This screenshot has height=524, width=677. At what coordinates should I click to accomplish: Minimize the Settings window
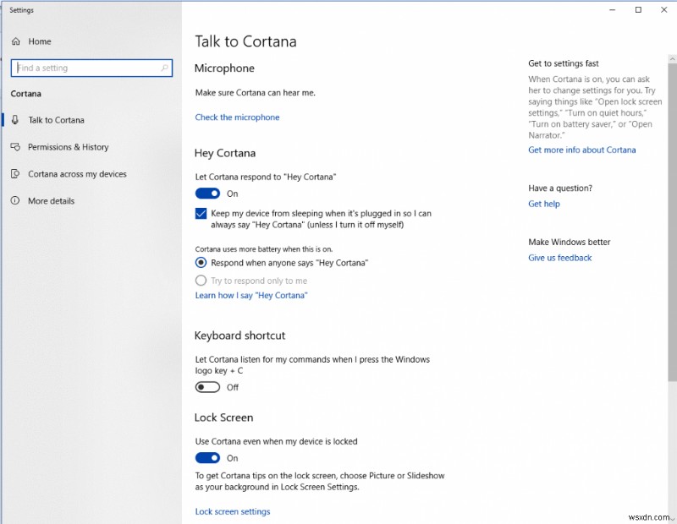(612, 10)
